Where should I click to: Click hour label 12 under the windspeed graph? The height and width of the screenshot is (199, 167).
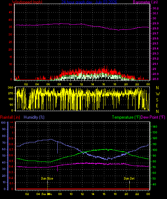pos(81,84)
